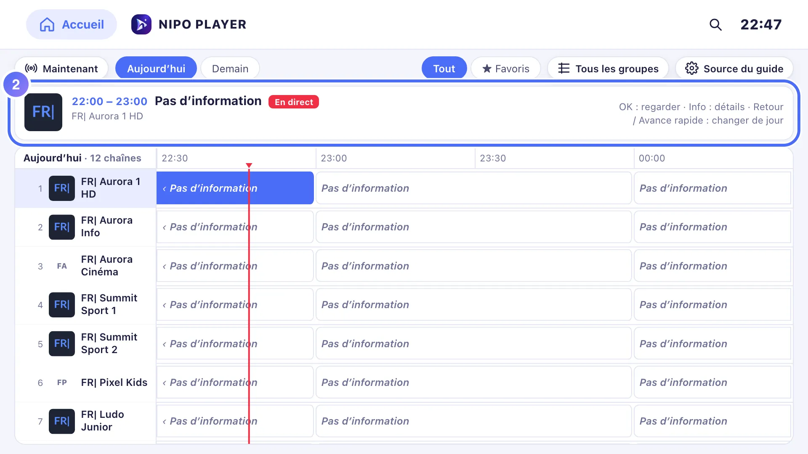Screen dimensions: 808x454
Task: Click the 00:00 time header
Action: click(x=652, y=158)
